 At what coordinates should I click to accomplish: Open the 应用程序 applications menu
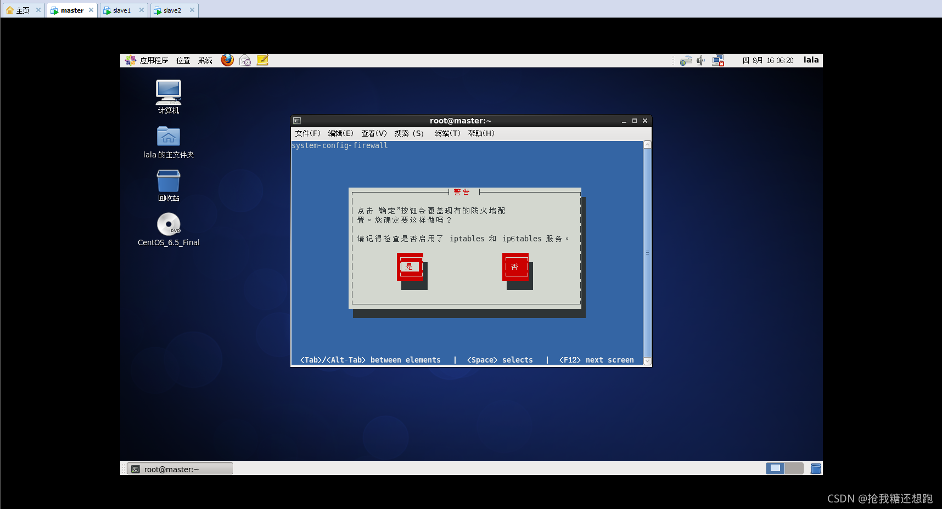tap(147, 60)
